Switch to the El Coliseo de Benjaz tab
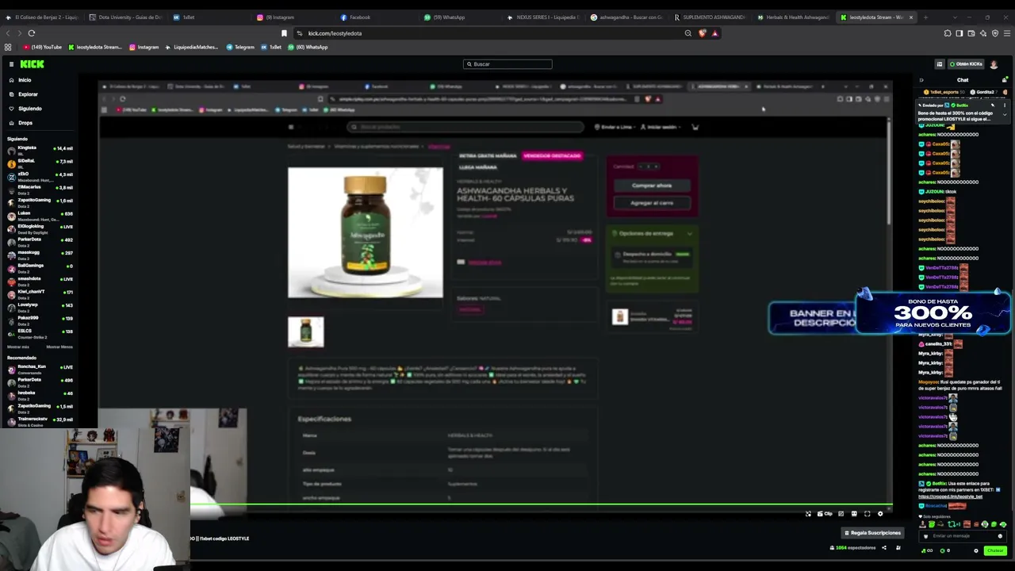This screenshot has height=571, width=1015. pos(43,17)
